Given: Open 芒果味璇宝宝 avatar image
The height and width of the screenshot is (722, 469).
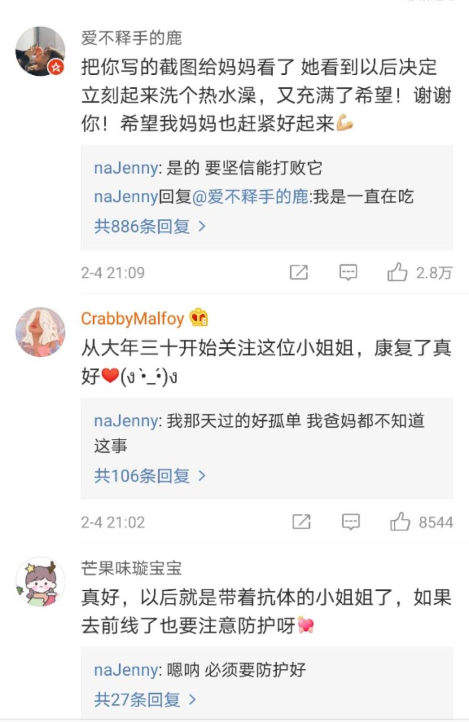Looking at the screenshot, I should click(40, 582).
